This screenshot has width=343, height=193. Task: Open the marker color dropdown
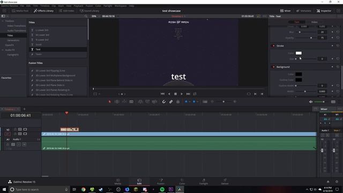click(x=197, y=102)
